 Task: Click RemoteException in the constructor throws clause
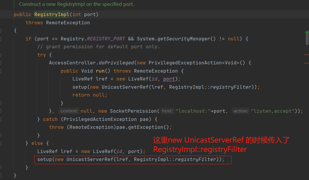point(68,23)
